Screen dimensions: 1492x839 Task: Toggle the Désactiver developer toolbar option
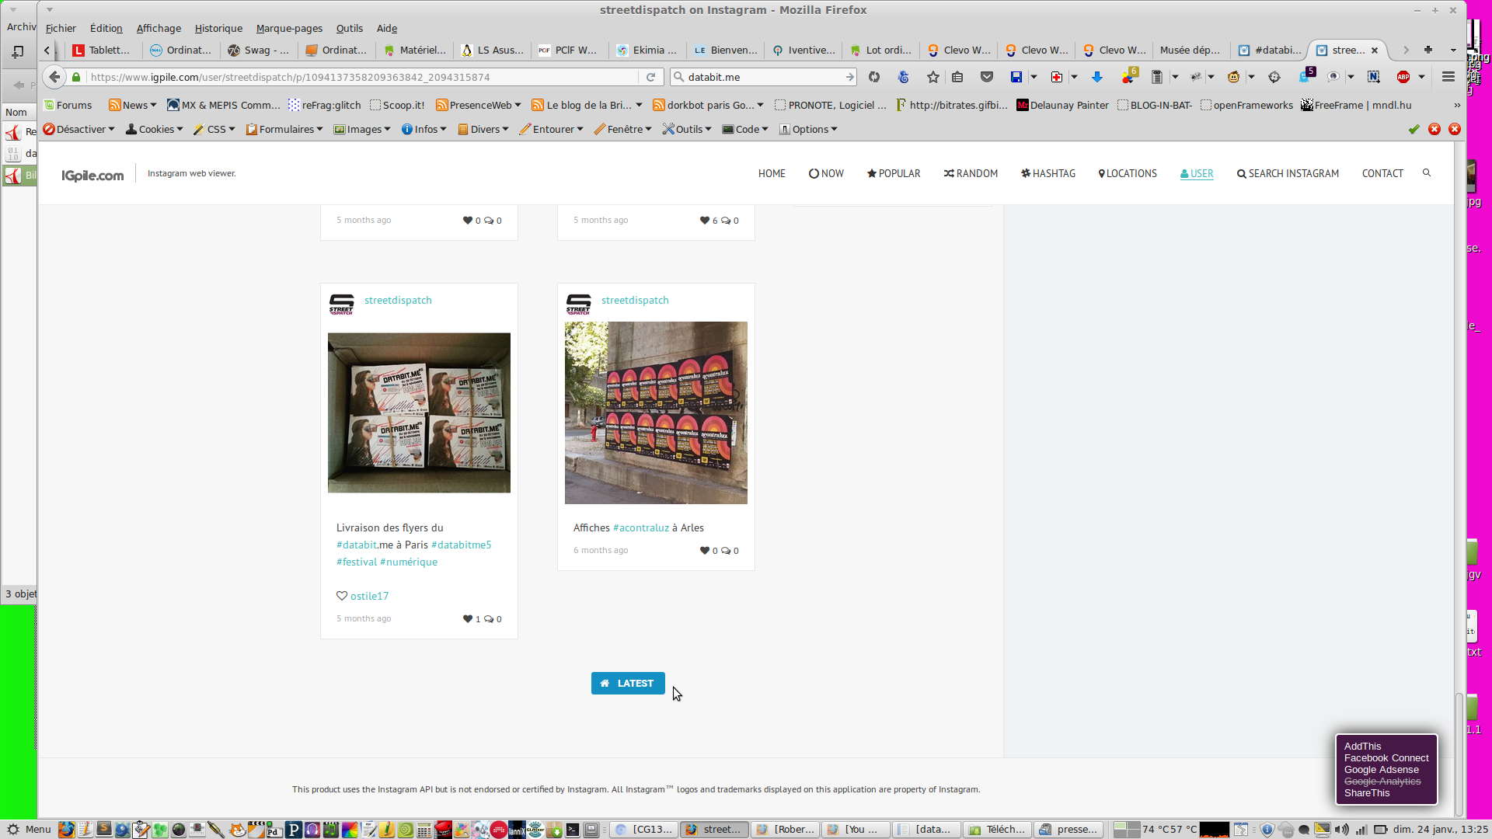click(78, 129)
